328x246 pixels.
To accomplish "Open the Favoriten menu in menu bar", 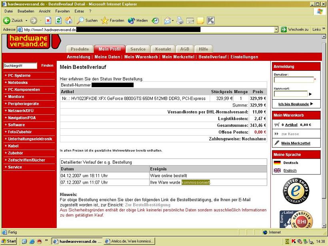I will click(62, 11).
